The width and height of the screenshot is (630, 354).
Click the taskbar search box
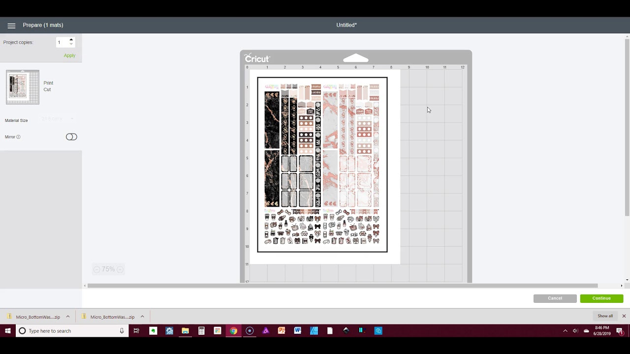pos(72,331)
